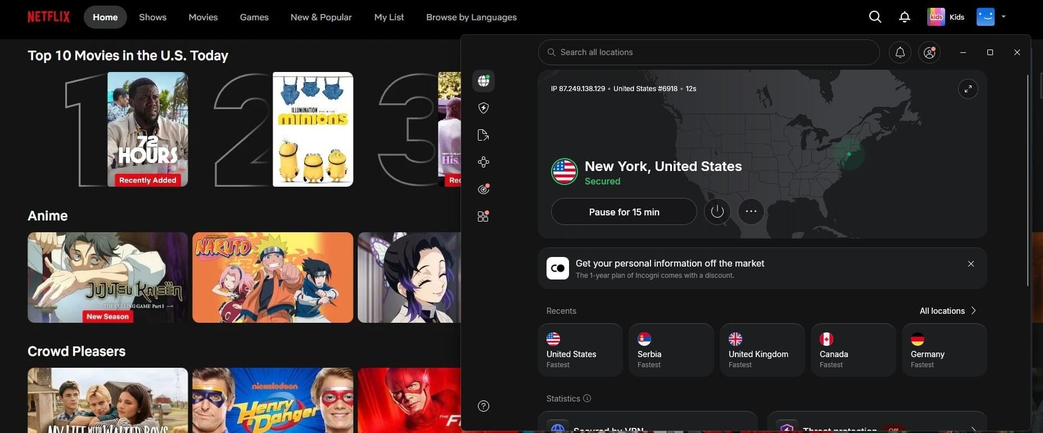
Task: Open the VPN account profile icon
Action: click(929, 52)
